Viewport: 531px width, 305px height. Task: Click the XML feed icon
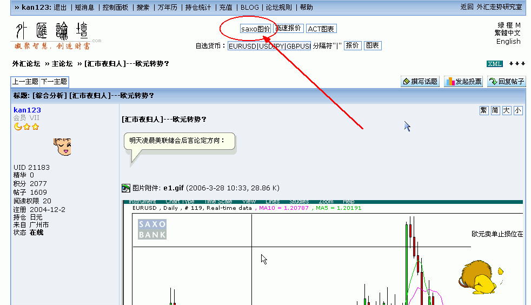pyautogui.click(x=494, y=64)
